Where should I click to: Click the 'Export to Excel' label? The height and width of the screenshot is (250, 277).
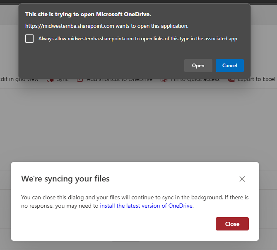point(256,79)
